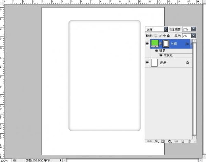Click the 填充 label
This screenshot has height=162, width=206.
point(178,36)
